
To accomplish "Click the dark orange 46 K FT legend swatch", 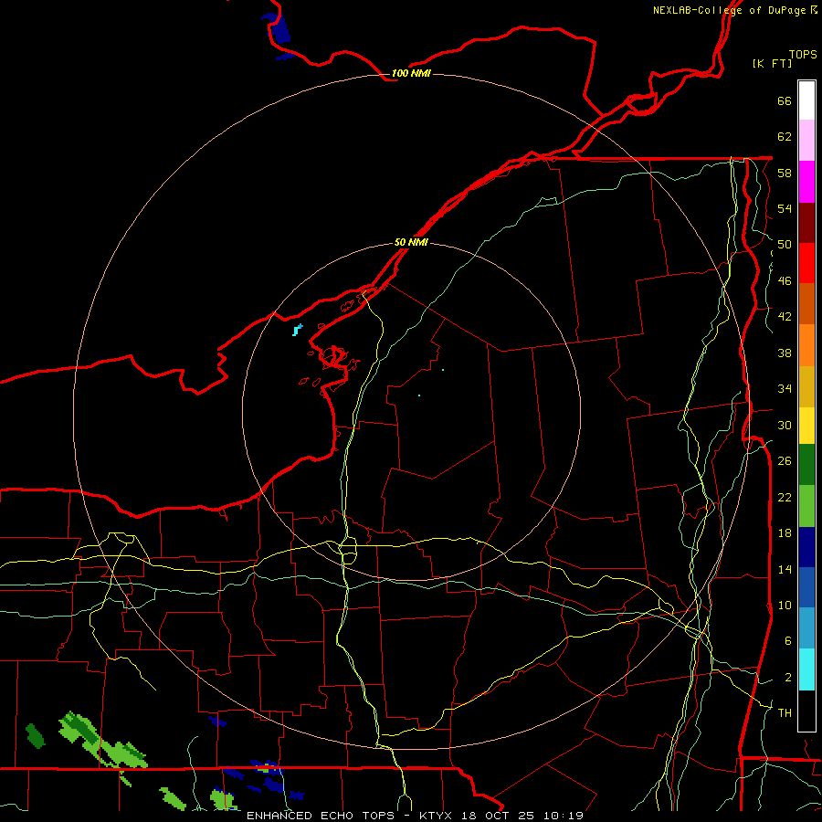I will point(806,304).
